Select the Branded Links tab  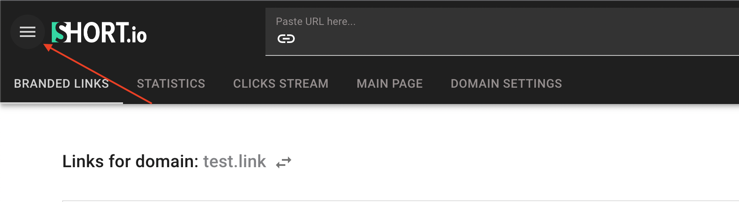pos(61,83)
